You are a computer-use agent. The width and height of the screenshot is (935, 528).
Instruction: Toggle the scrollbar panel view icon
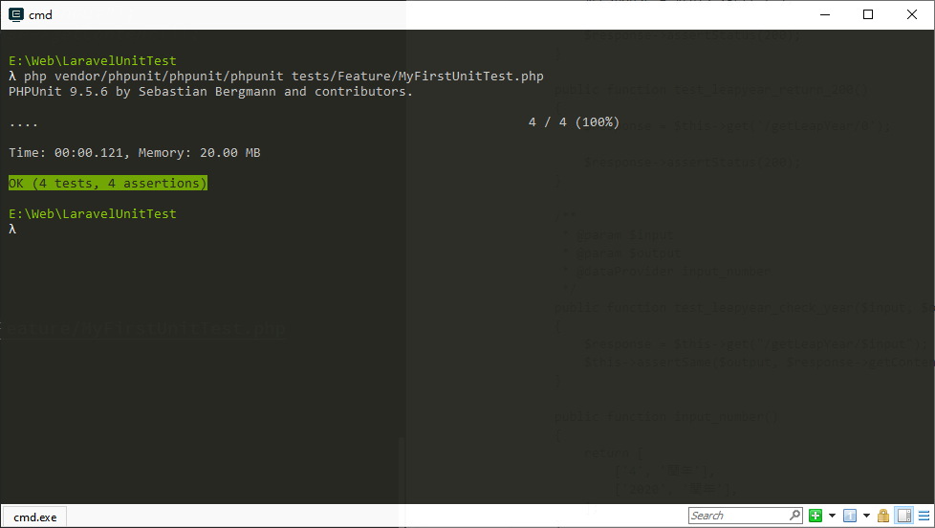point(904,516)
